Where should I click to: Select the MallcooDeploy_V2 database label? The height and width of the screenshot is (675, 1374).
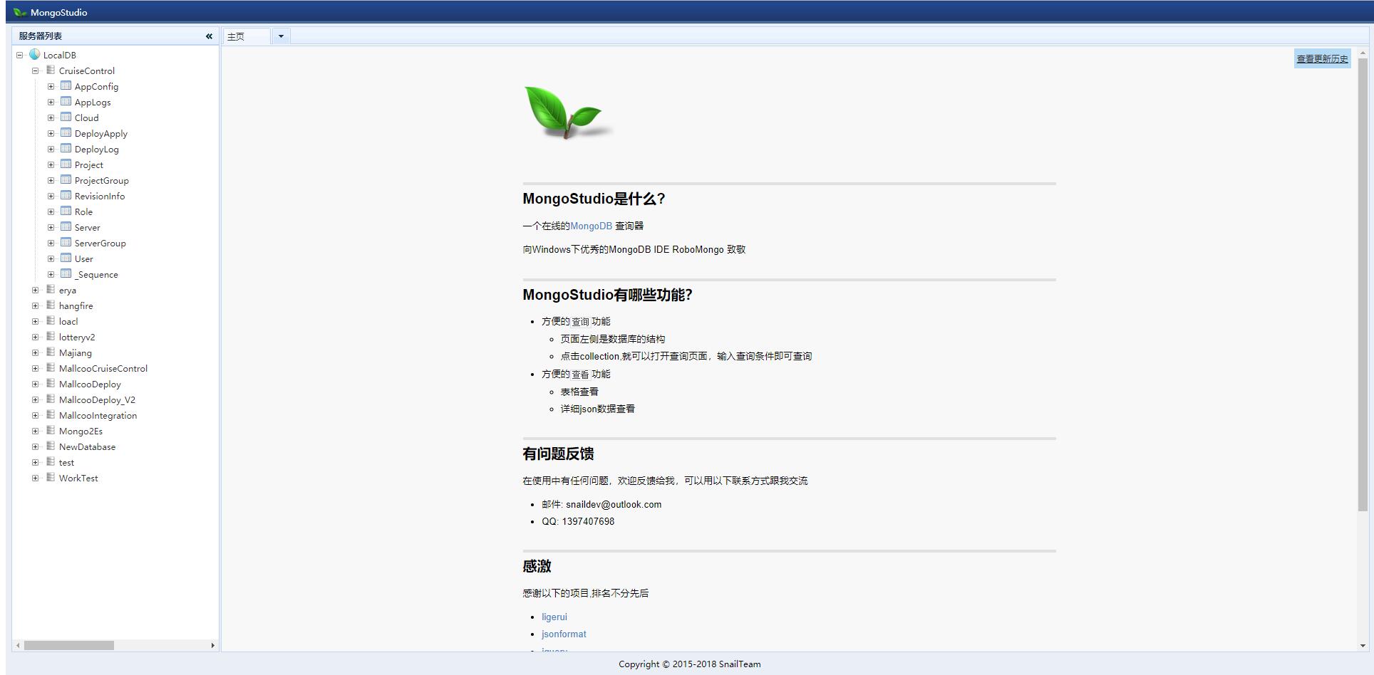[97, 399]
